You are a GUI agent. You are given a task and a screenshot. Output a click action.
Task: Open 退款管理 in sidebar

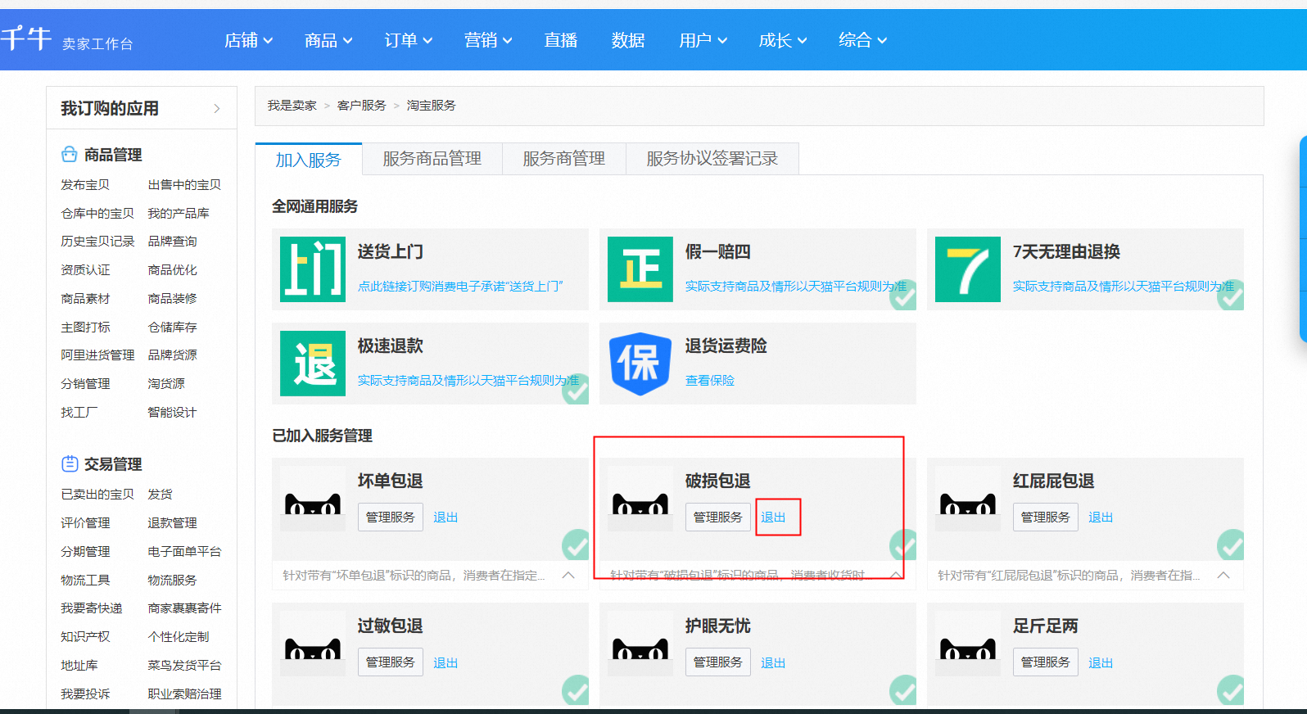[x=172, y=523]
